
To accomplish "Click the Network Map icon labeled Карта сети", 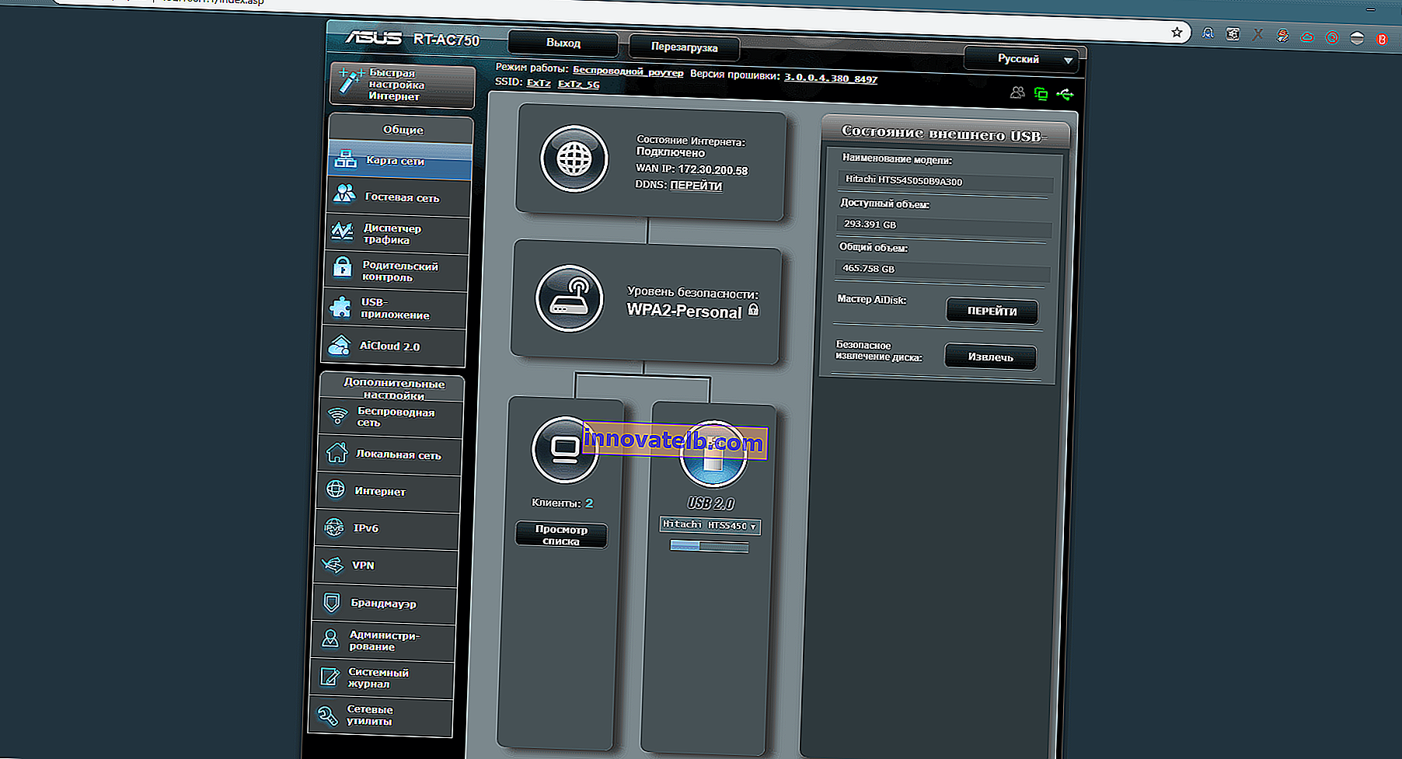I will click(x=346, y=159).
